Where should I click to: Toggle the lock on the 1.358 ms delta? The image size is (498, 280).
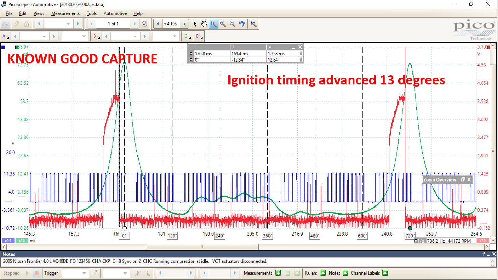point(301,54)
